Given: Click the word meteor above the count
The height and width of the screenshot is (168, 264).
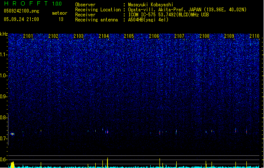Looking at the screenshot, I should click(60, 13).
